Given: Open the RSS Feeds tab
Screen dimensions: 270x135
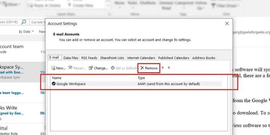Looking at the screenshot, I should coord(89,58).
